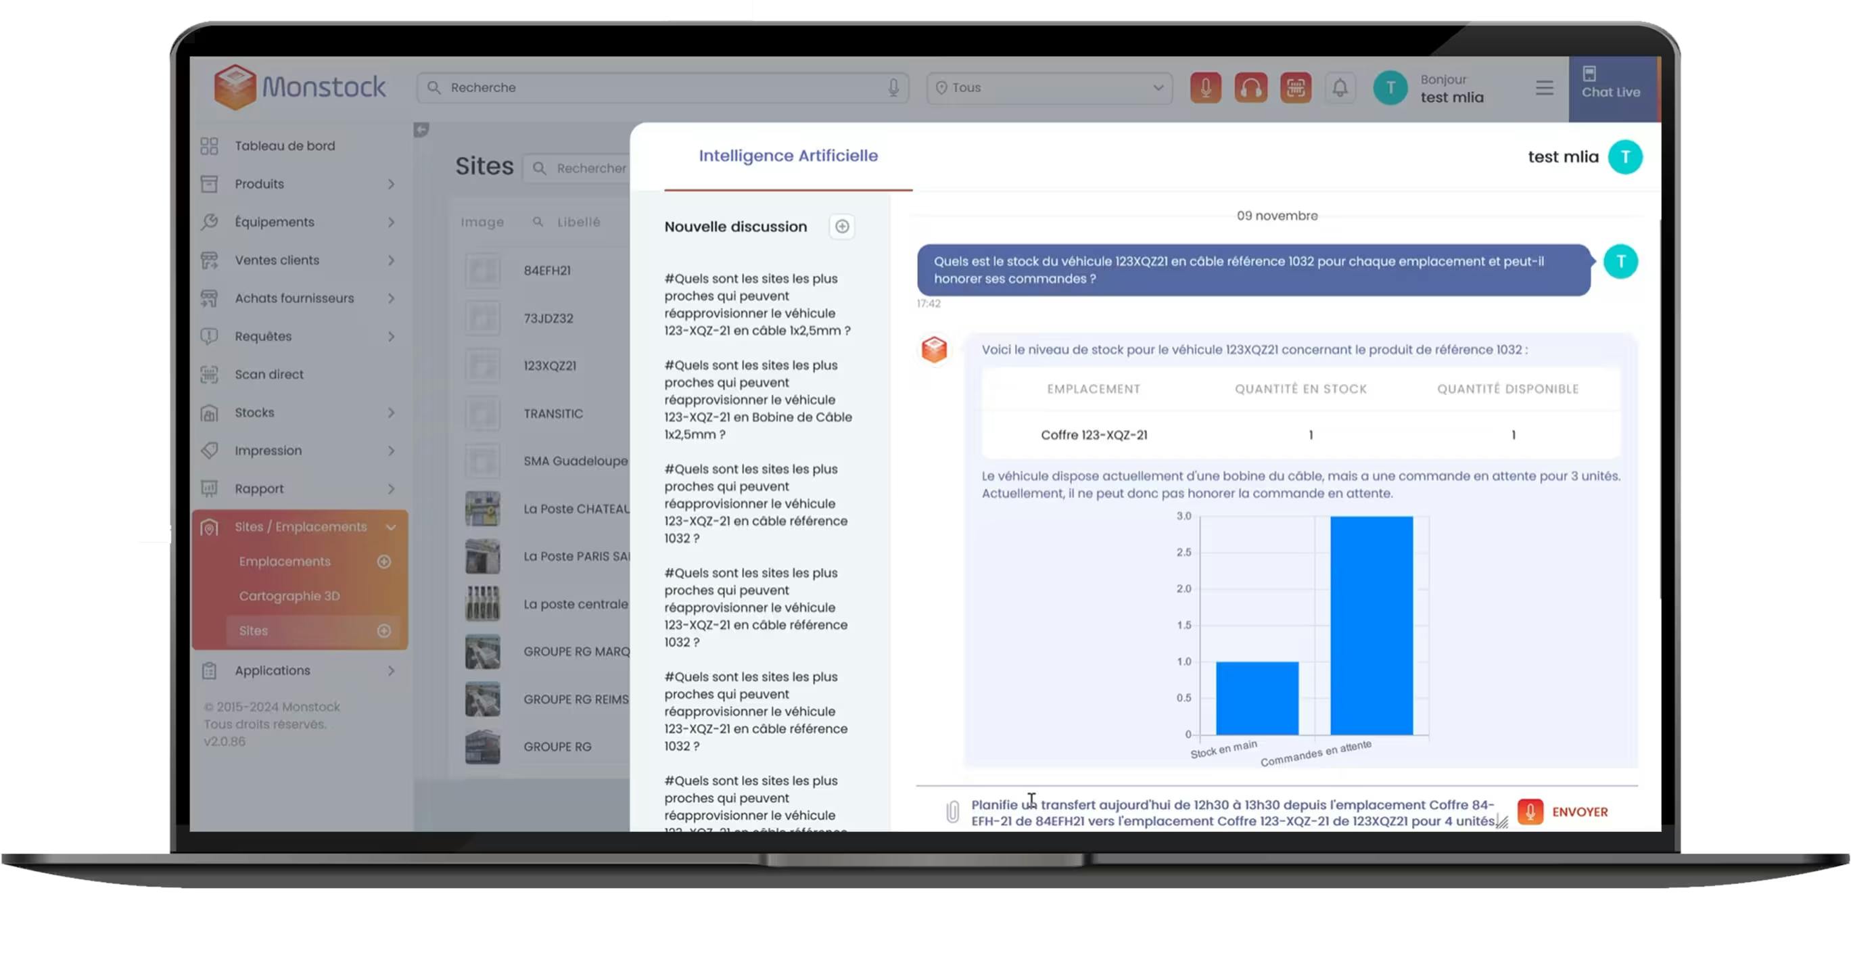Toggle the Cartographie 3D menu item

pyautogui.click(x=290, y=595)
